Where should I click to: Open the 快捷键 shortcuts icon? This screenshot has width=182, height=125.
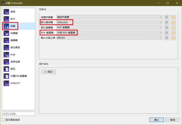point(6,33)
